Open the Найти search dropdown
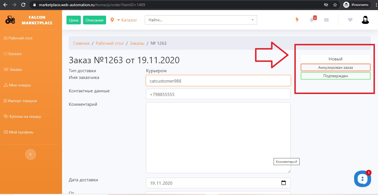This screenshot has width=378, height=195. click(201, 20)
